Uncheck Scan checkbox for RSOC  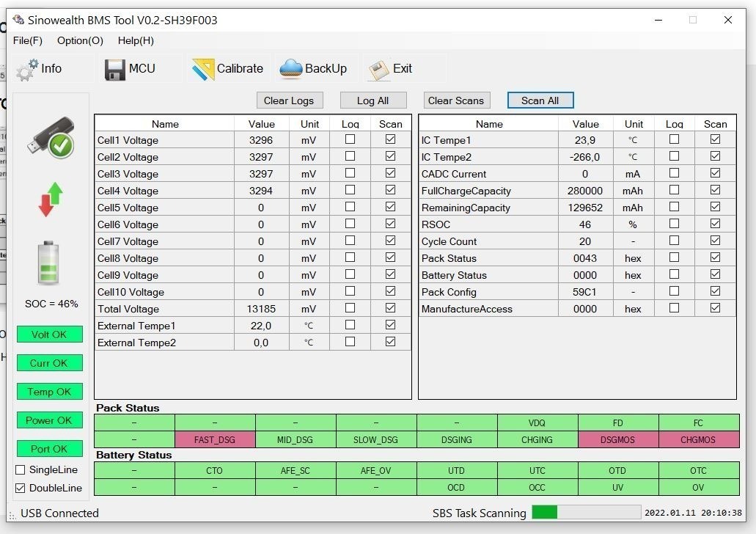(x=715, y=224)
